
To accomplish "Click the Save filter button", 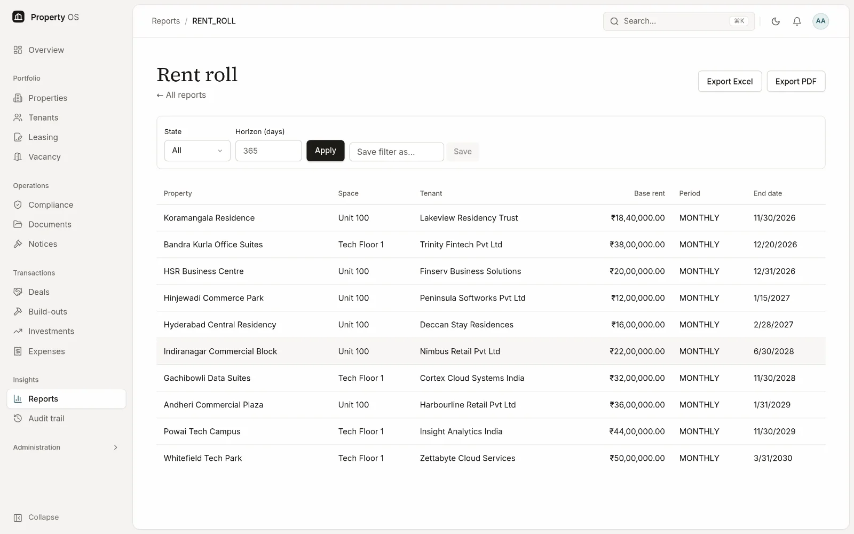I will point(462,152).
